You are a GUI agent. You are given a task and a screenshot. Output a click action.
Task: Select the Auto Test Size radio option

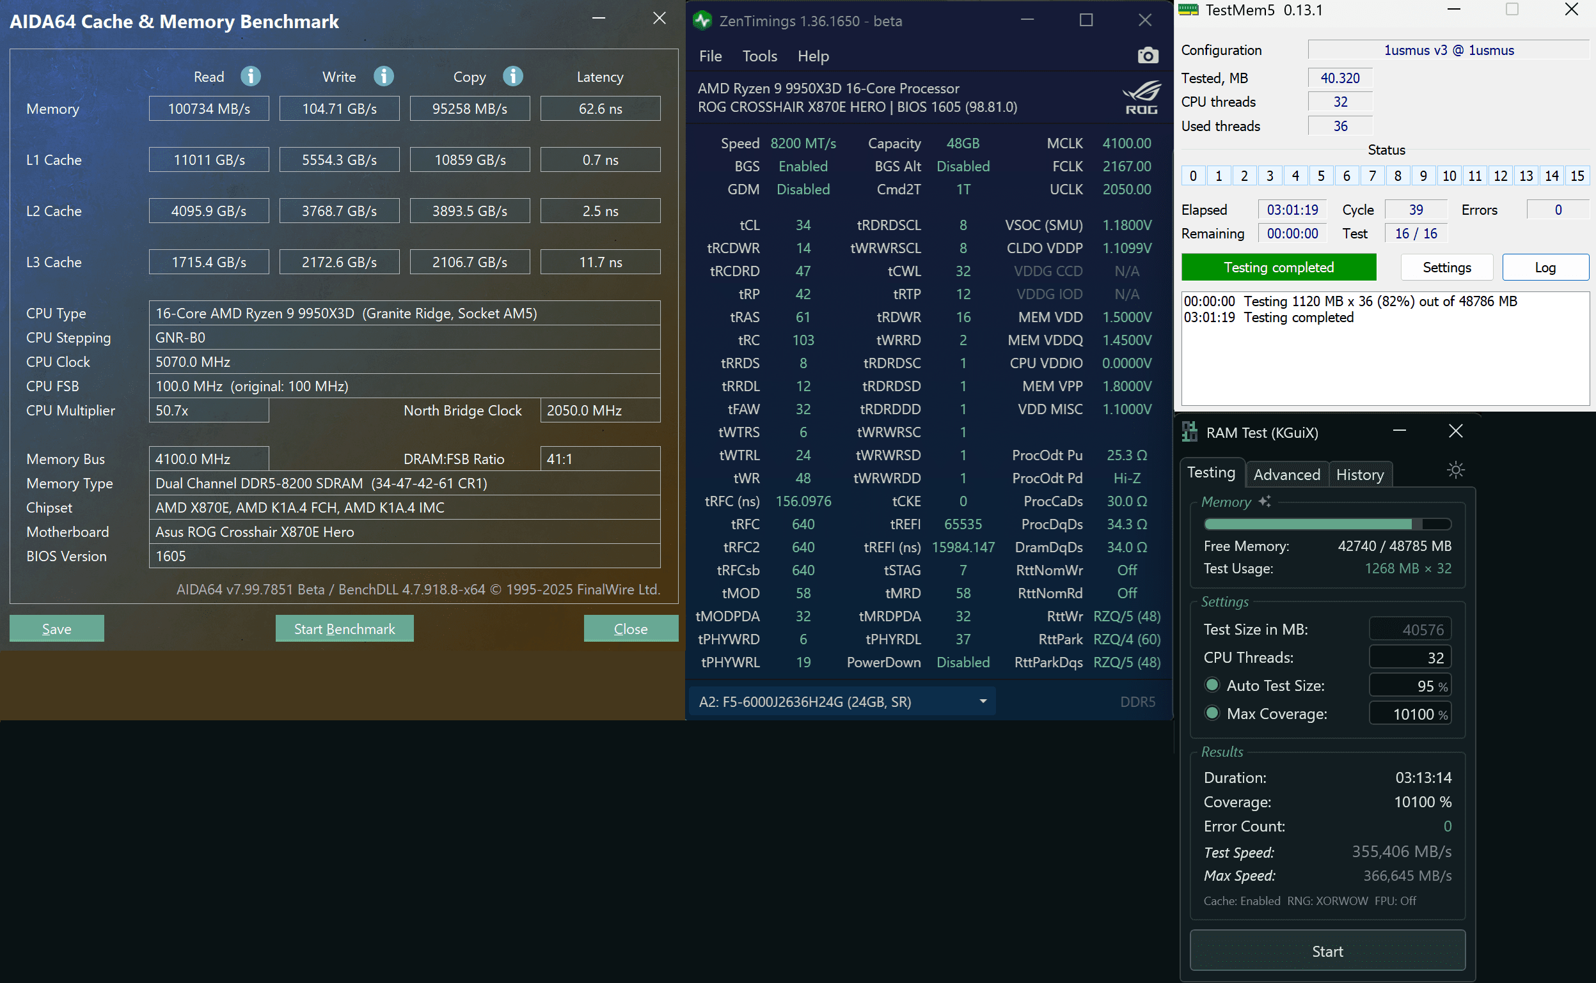(1212, 685)
